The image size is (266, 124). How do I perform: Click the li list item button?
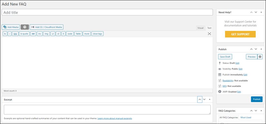pos(63,34)
